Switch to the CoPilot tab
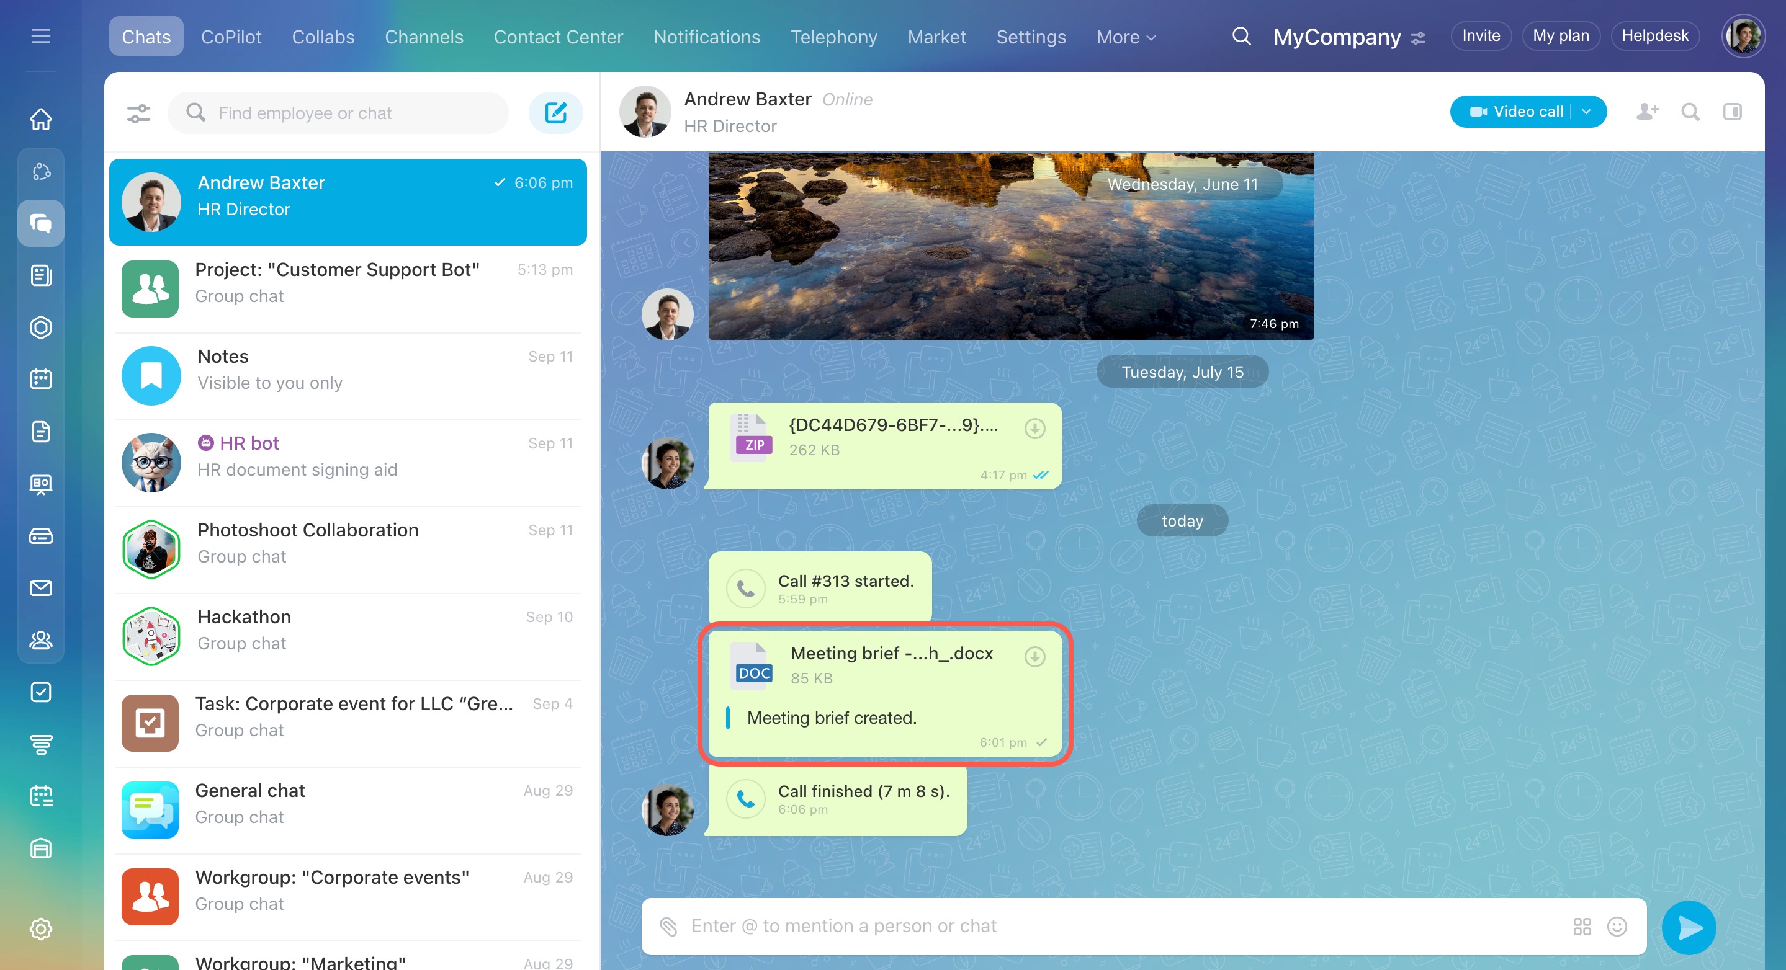The image size is (1786, 970). (231, 37)
